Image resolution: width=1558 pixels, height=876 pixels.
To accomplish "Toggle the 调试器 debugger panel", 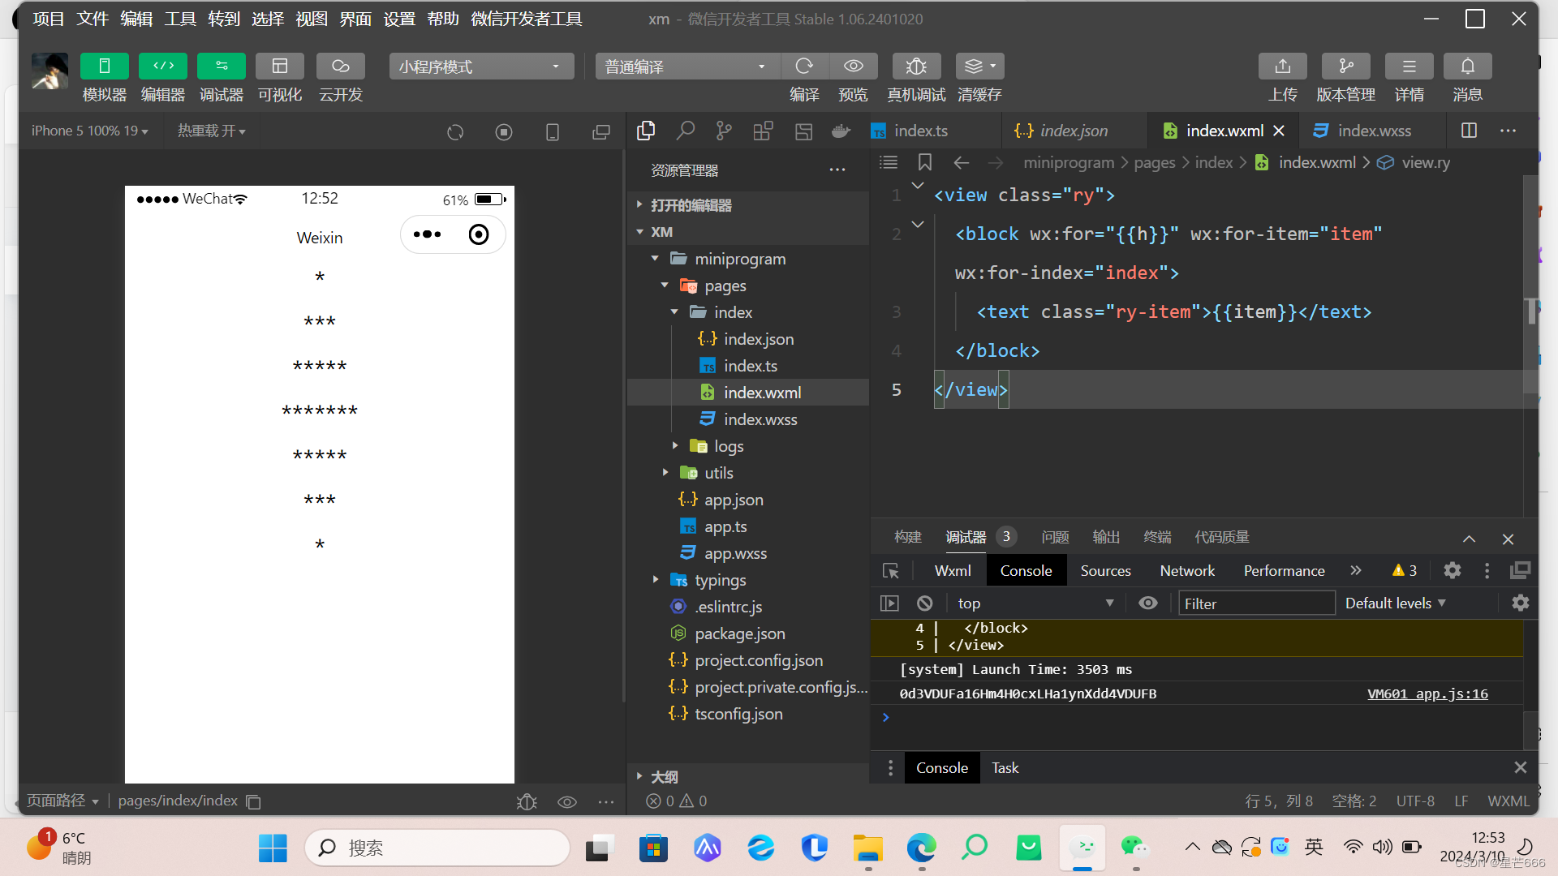I will coord(222,67).
